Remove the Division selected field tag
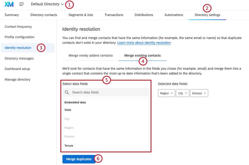This screenshot has width=249, height=165. [x=205, y=93]
